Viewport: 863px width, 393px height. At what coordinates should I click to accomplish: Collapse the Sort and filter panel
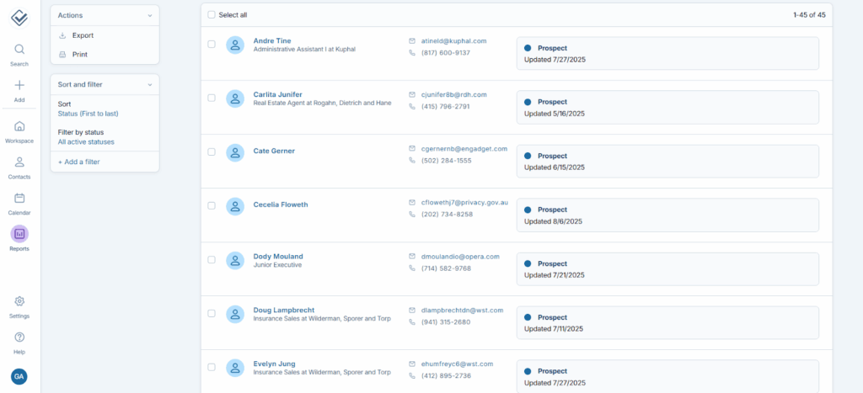pos(150,85)
